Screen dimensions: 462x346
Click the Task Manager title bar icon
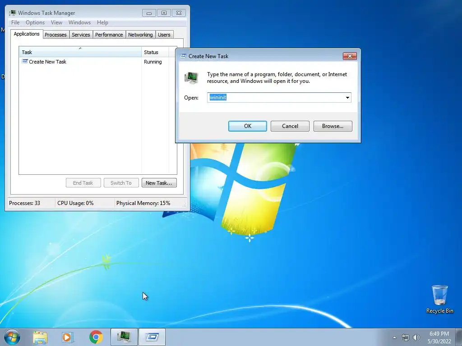point(12,13)
